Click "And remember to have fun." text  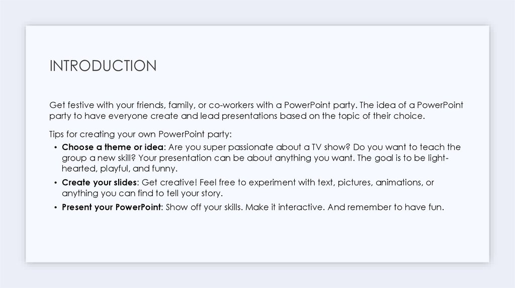[386, 207]
